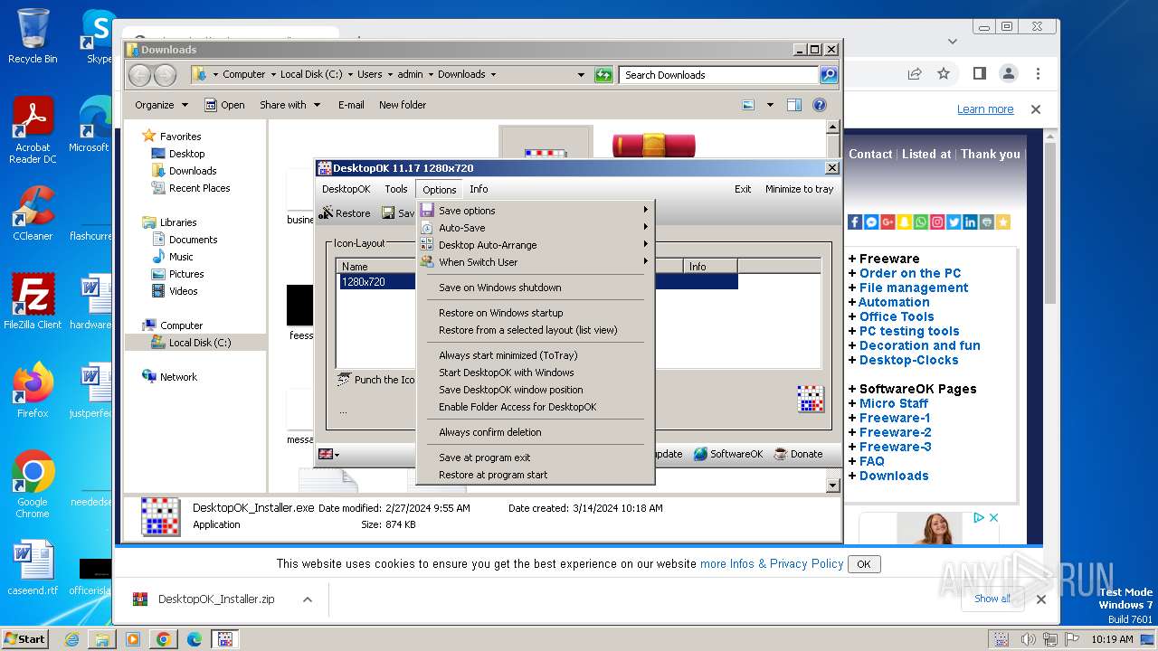The image size is (1158, 651).
Task: Click more Infos & Privacy Policy link
Action: pyautogui.click(x=772, y=563)
